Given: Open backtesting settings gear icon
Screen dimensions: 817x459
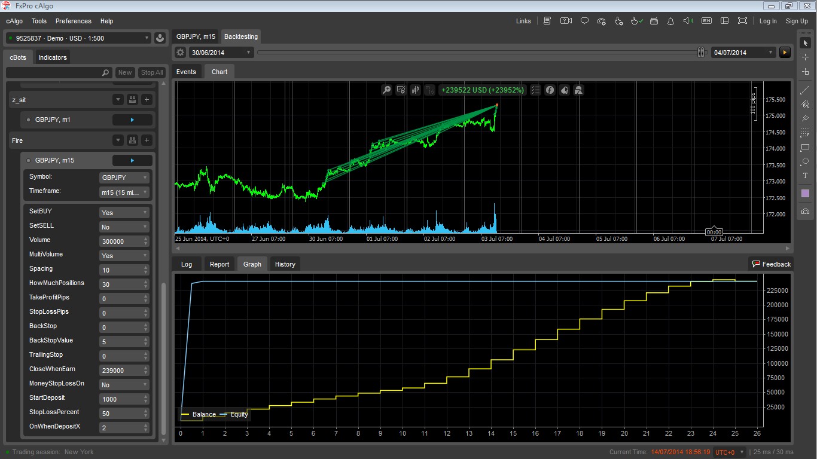Looking at the screenshot, I should tap(181, 53).
